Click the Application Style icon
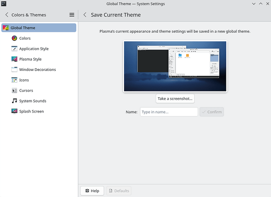This screenshot has width=271, height=197. point(14,49)
